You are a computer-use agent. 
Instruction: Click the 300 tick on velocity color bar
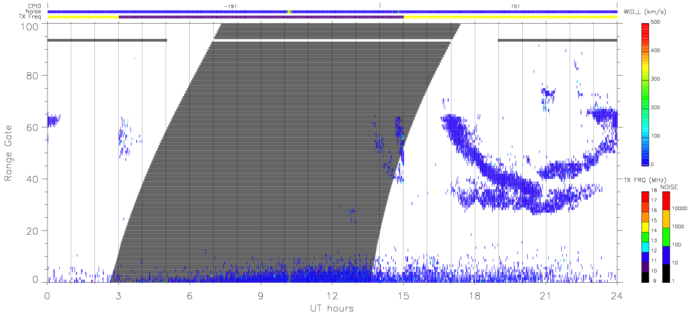pyautogui.click(x=656, y=79)
